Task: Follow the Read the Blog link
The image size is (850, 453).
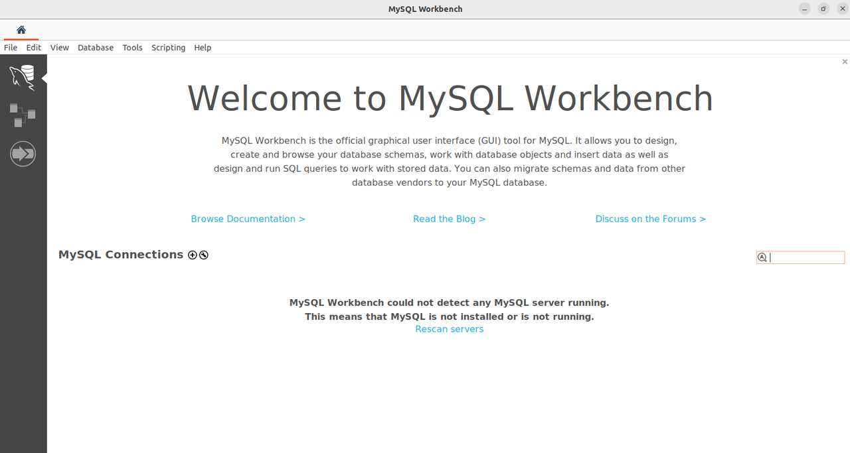Action: 450,219
